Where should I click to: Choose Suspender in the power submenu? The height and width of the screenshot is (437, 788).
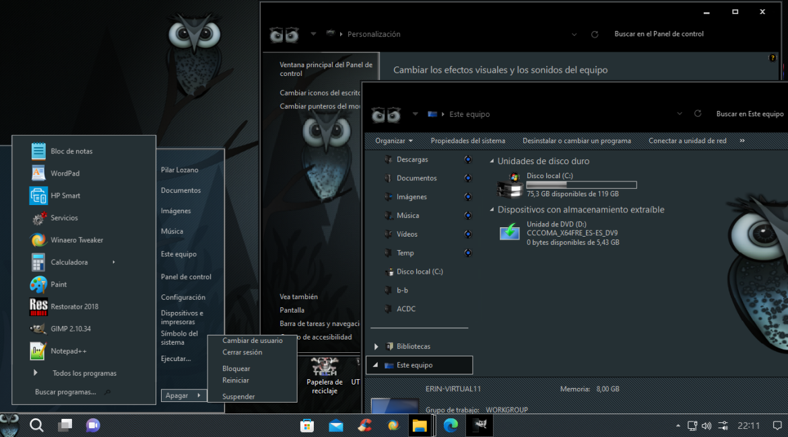click(x=238, y=397)
